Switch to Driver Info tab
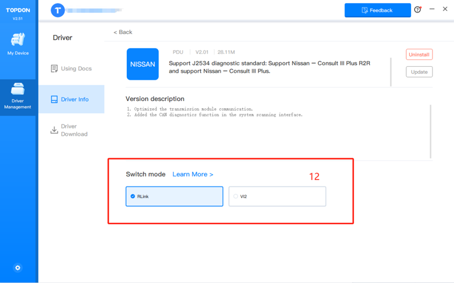454x283 pixels. pyautogui.click(x=71, y=99)
